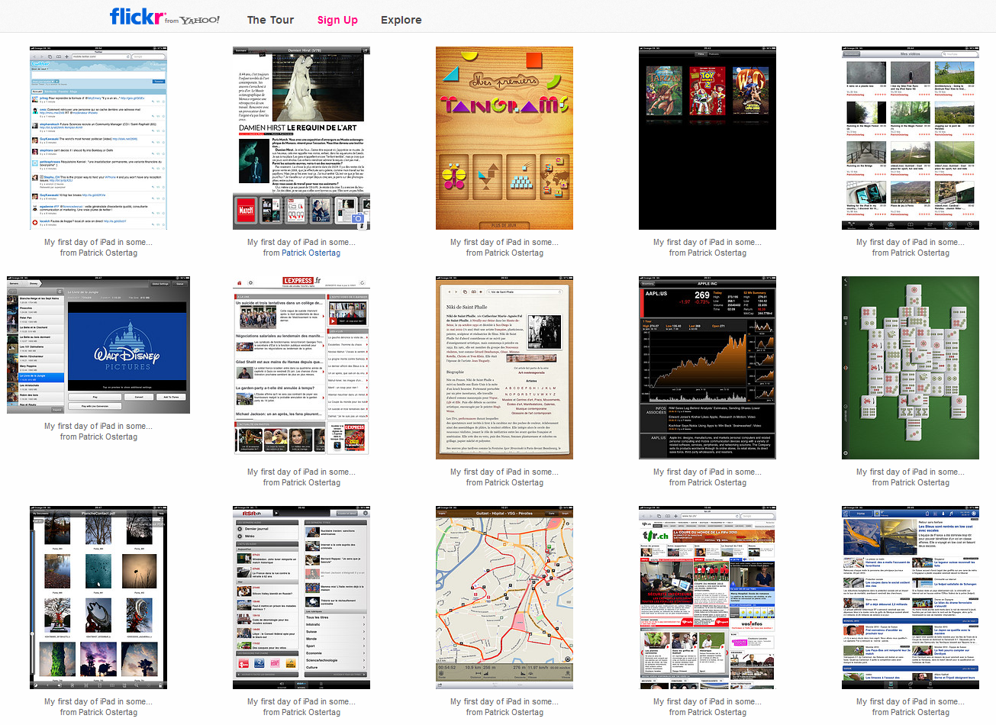Screen dimensions: 996x725
Task: Open the Tarzan and Toy Story movies thumbnail
Action: point(708,138)
